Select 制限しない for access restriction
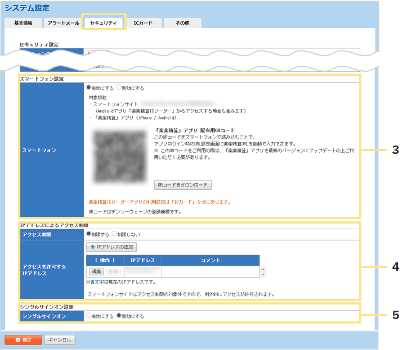 pyautogui.click(x=114, y=234)
